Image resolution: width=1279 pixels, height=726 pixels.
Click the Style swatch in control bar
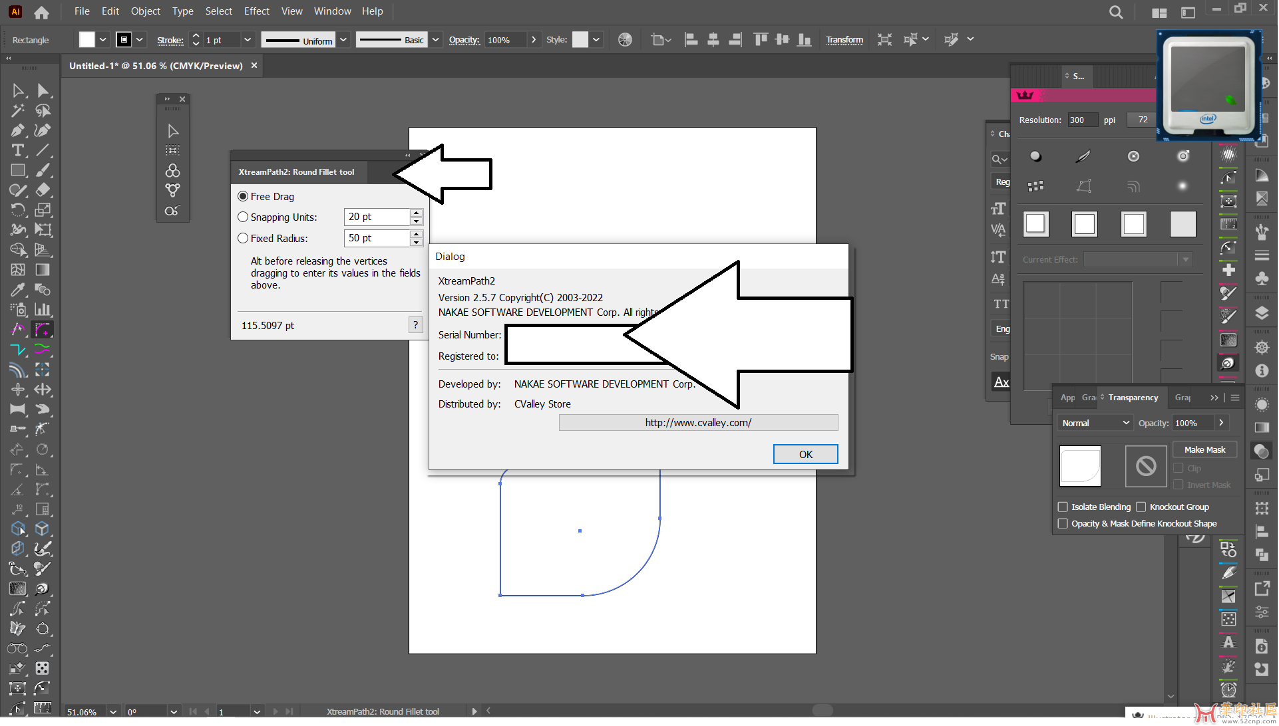click(x=580, y=40)
